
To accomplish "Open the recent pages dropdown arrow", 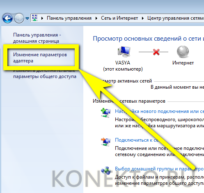I will tap(28, 18).
